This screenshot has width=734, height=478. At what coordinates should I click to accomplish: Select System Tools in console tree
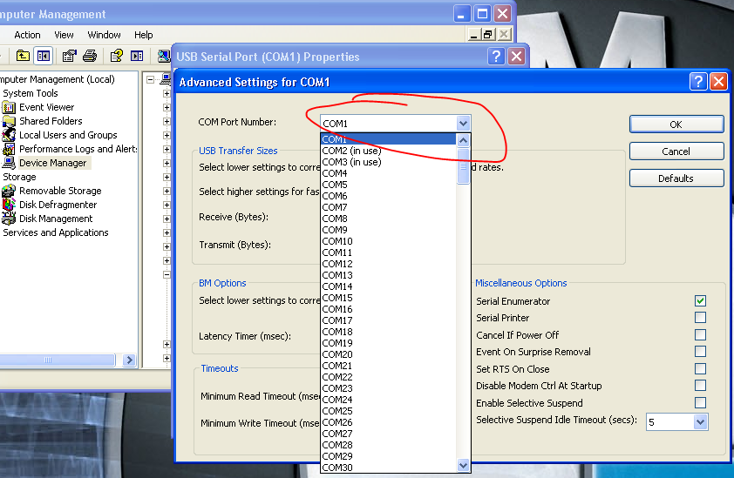(x=31, y=93)
